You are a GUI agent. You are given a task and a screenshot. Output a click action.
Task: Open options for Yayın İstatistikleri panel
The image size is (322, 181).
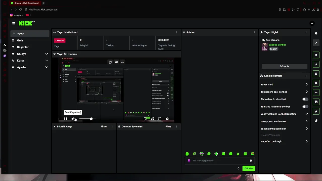pyautogui.click(x=177, y=32)
